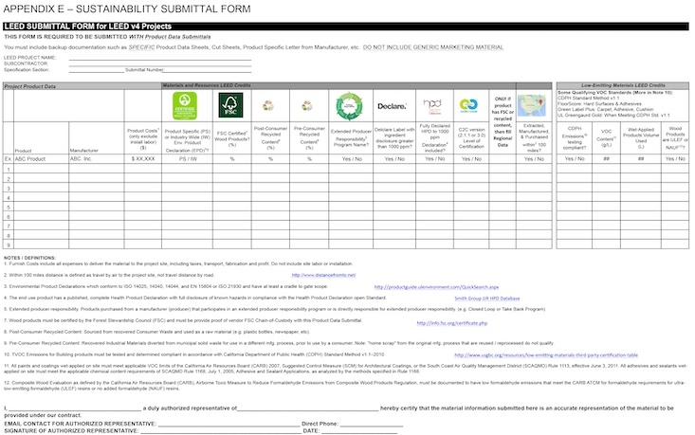The height and width of the screenshot is (435, 695).
Task: Select the Yes / No cell under Declare Label
Action: tap(394, 159)
